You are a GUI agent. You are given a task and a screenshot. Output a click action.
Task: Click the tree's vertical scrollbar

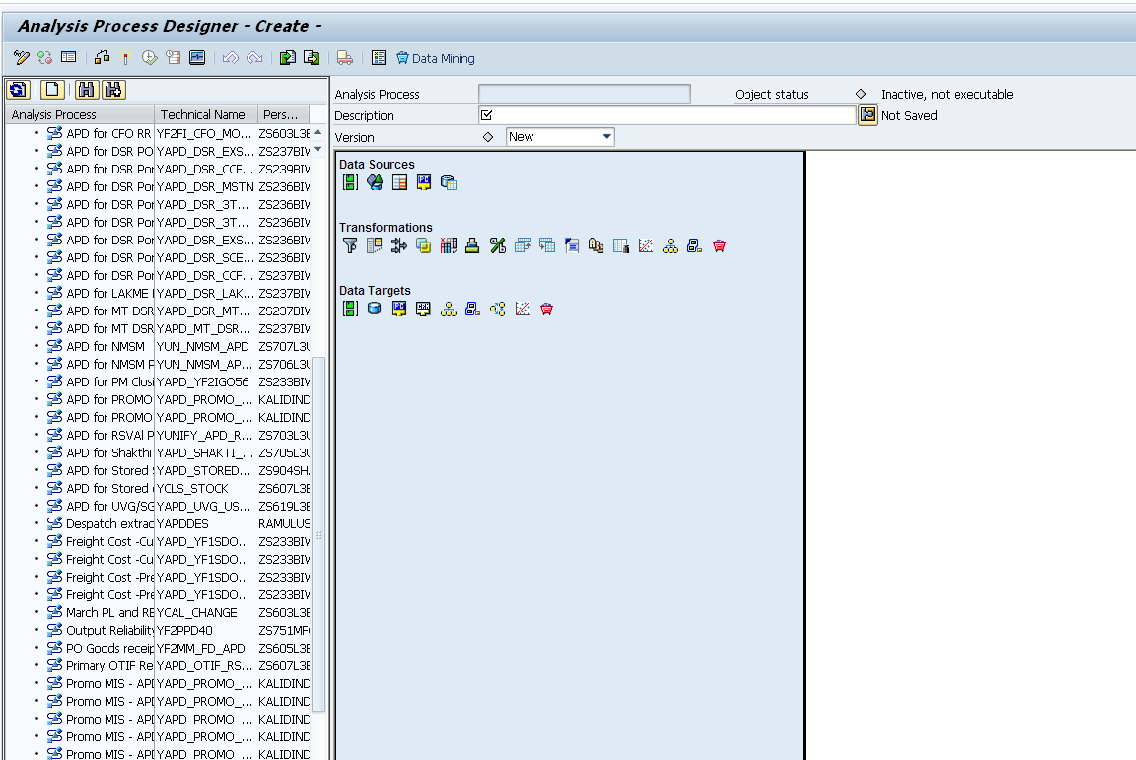point(319,534)
